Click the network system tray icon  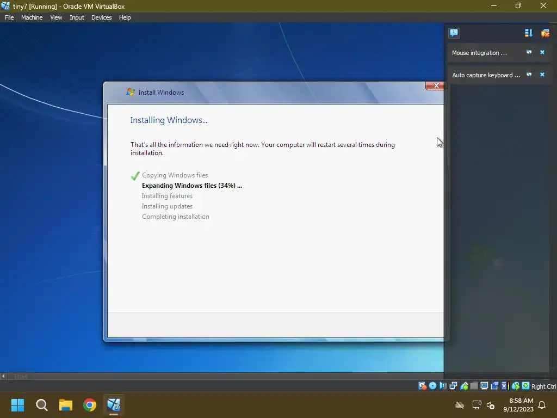(476, 405)
